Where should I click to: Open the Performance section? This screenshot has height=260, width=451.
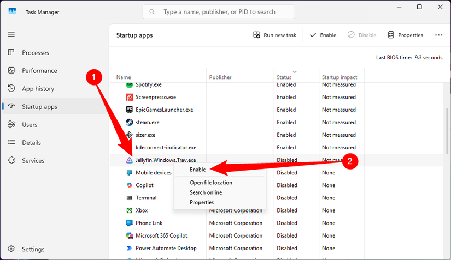[x=39, y=71]
